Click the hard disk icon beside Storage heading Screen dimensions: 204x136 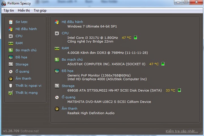point(57,86)
